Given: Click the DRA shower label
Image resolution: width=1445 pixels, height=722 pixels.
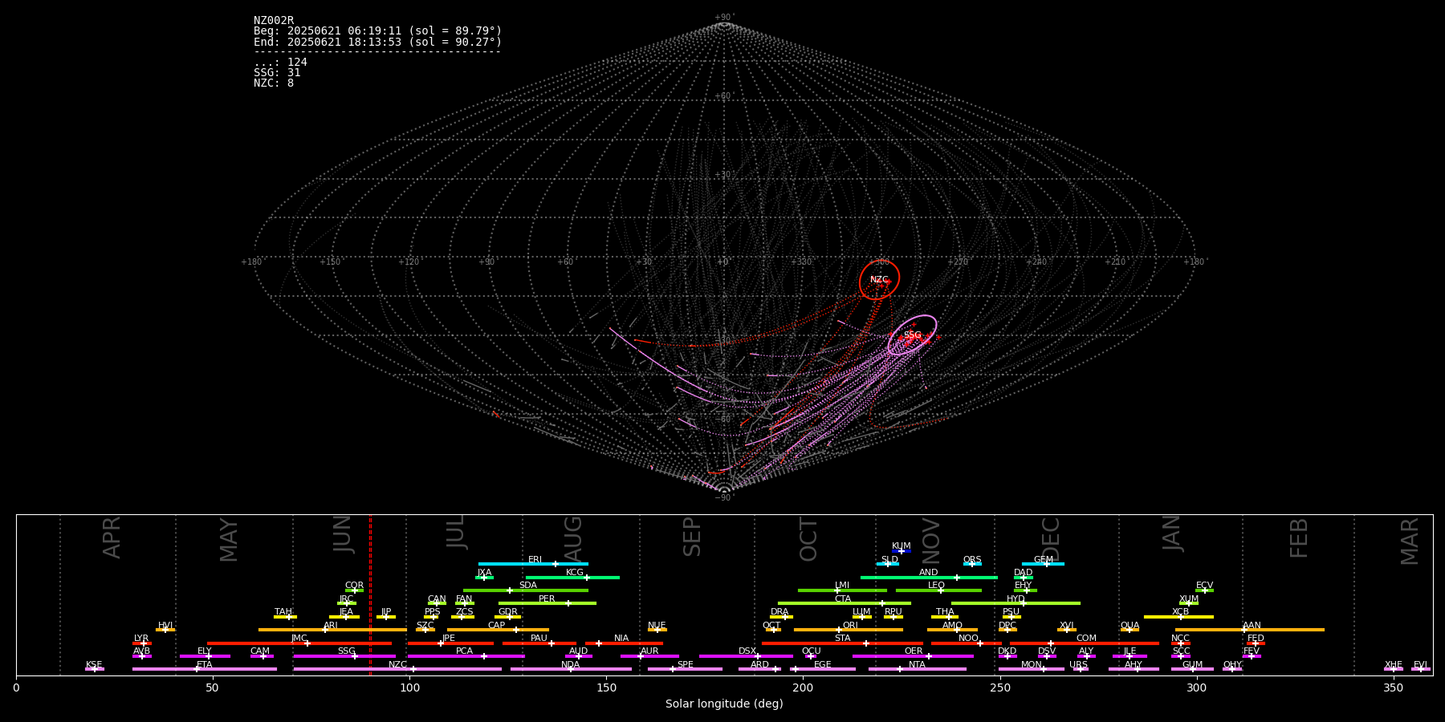Looking at the screenshot, I should pyautogui.click(x=779, y=612).
